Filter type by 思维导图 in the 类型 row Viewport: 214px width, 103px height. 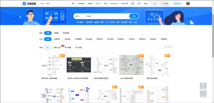point(66,33)
